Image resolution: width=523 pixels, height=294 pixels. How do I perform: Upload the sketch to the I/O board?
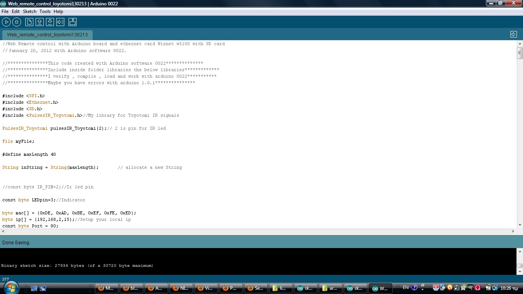[x=60, y=22]
